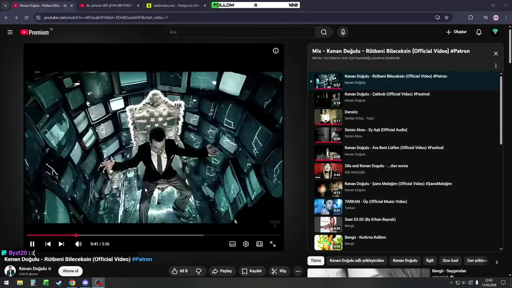Open the account avatar menu on YouTube
This screenshot has height=288, width=512.
(x=495, y=32)
